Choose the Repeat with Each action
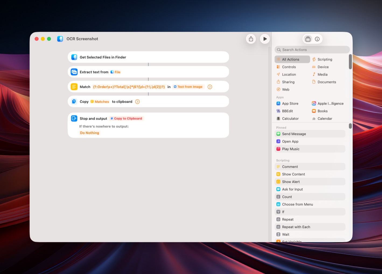The height and width of the screenshot is (274, 382). point(296,227)
